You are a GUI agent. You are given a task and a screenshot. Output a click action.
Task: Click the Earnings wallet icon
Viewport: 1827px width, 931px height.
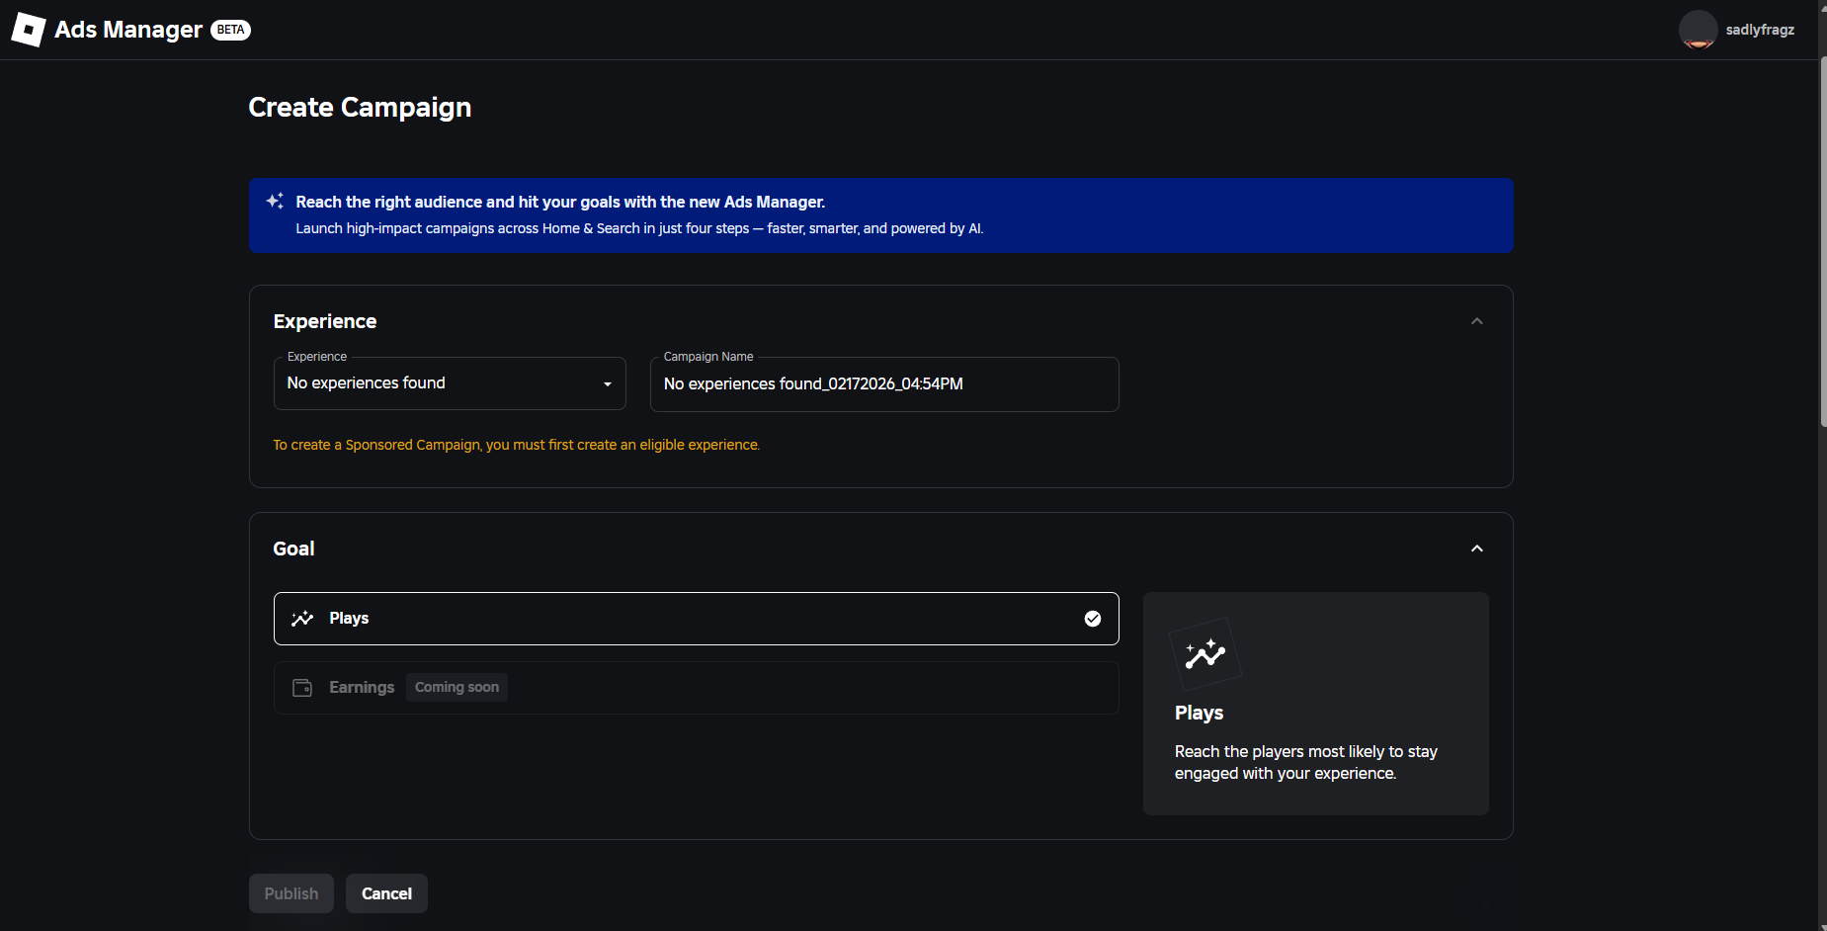302,688
